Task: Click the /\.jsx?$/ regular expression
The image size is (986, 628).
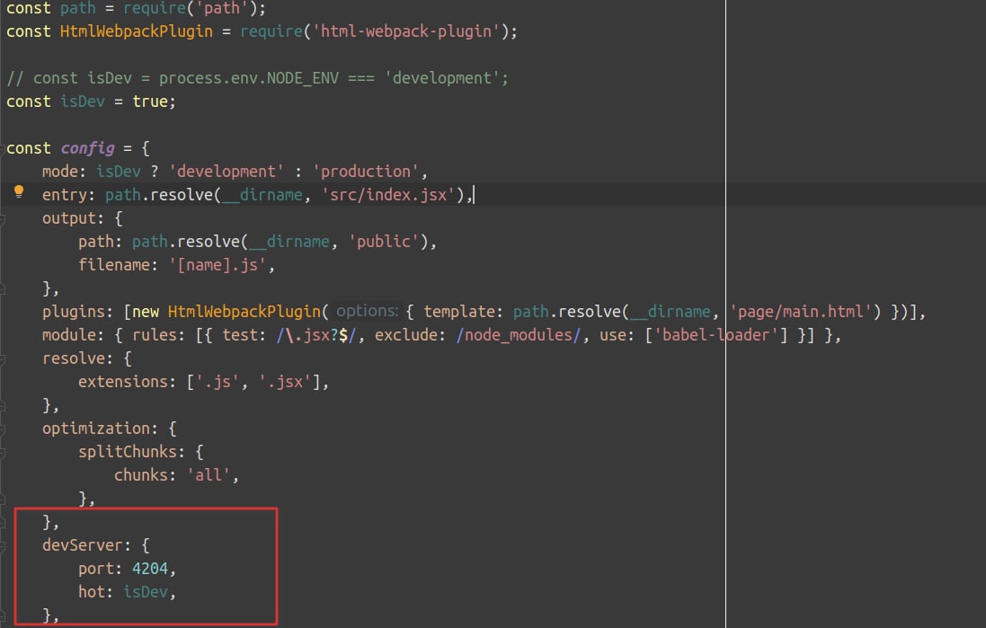Action: [x=316, y=335]
